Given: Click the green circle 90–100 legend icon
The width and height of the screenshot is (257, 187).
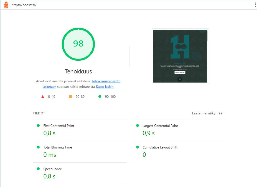Looking at the screenshot, I should tap(100, 96).
